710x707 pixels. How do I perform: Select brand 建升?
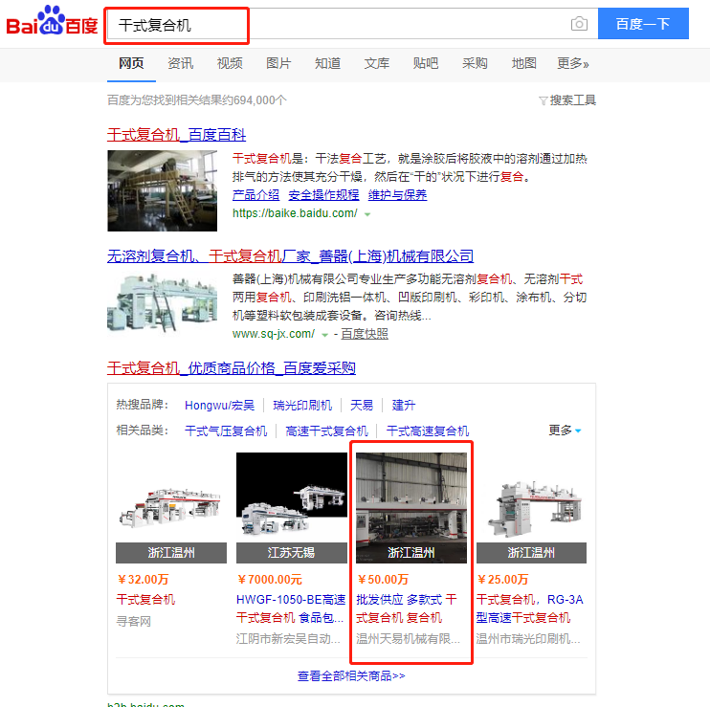404,405
